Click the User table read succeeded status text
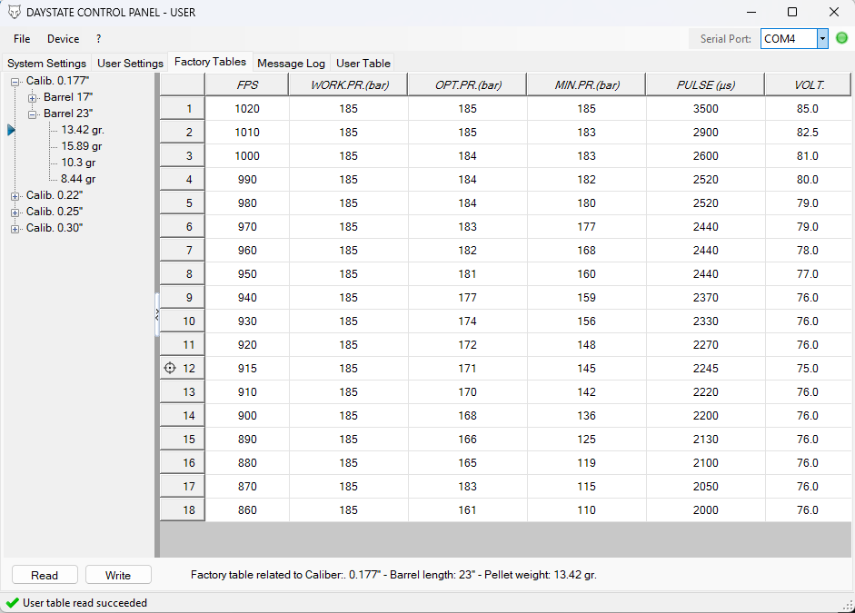 click(x=85, y=603)
